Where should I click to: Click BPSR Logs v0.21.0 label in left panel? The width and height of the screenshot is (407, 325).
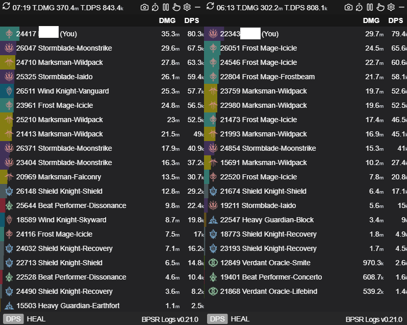coord(170,319)
